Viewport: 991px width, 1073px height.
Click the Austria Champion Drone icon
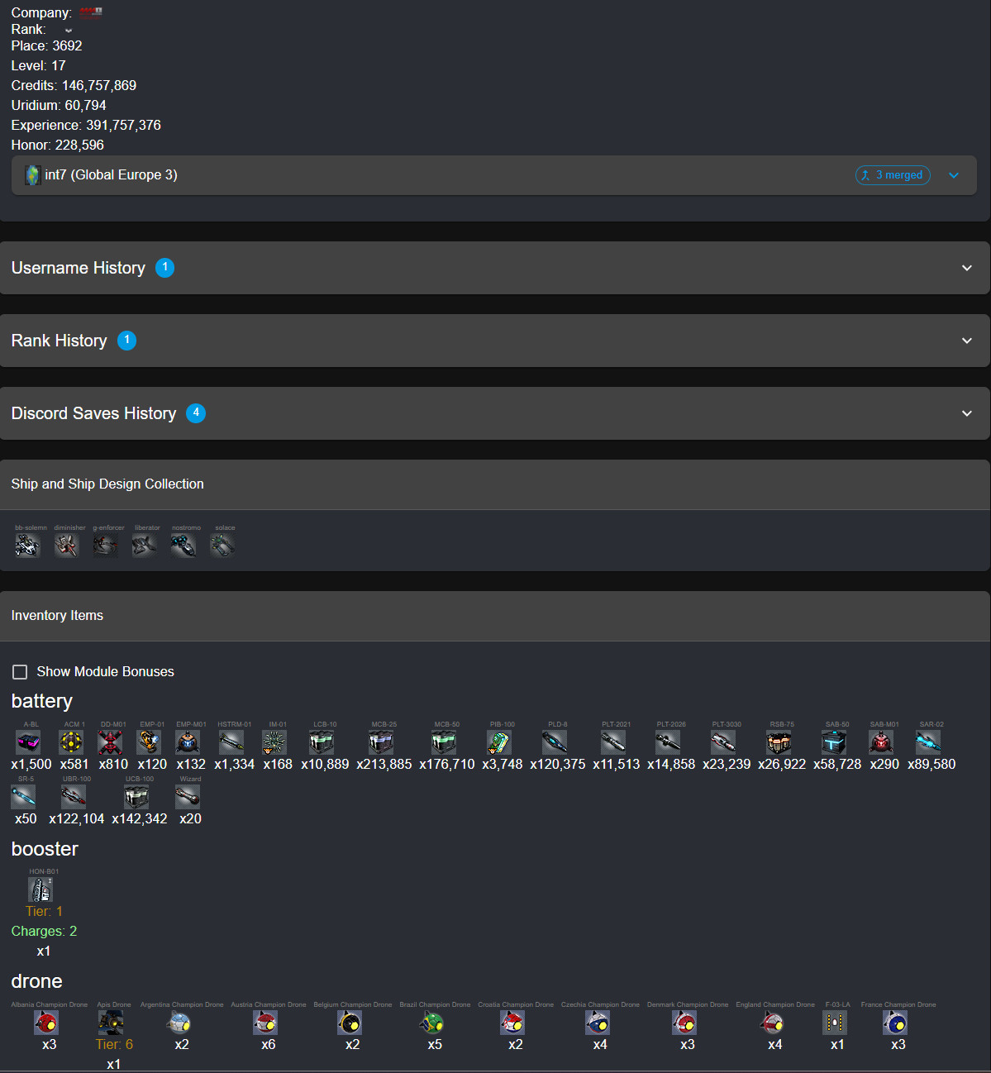point(265,1023)
